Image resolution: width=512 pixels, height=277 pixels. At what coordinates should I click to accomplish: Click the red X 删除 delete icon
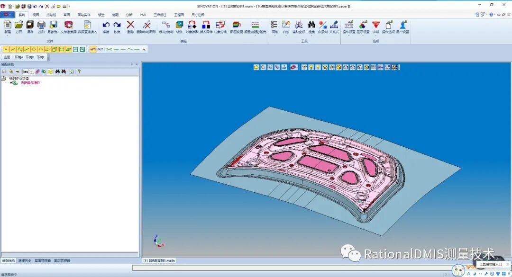[x=130, y=25]
